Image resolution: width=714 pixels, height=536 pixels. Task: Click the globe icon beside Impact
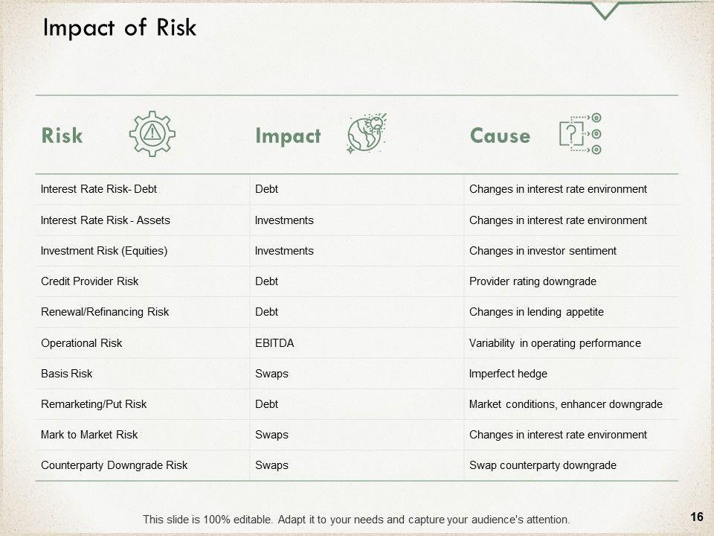(367, 134)
